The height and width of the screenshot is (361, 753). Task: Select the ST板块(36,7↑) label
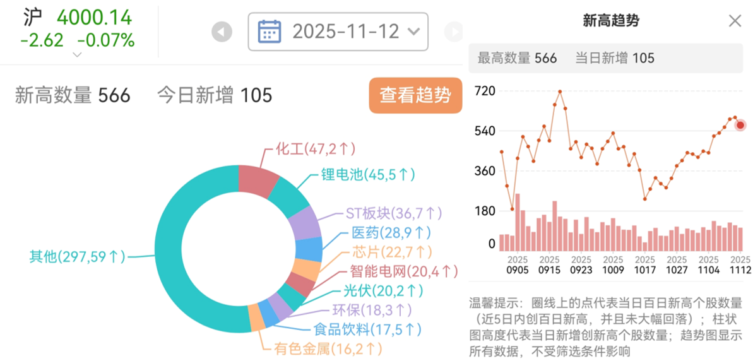[394, 213]
